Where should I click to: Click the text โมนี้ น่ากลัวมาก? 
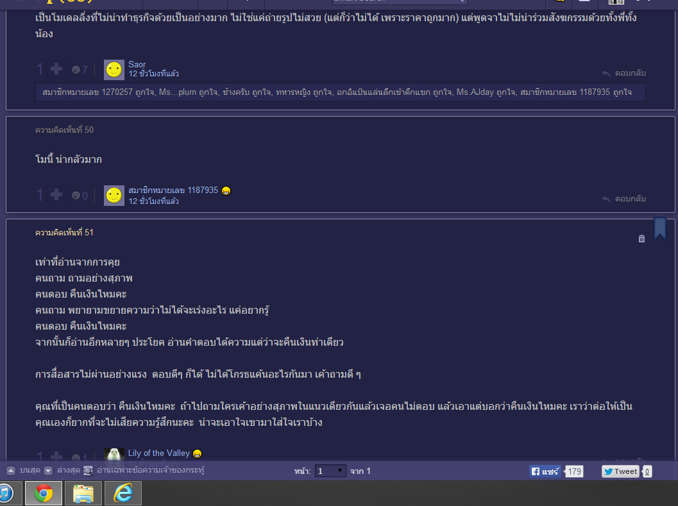pos(69,159)
